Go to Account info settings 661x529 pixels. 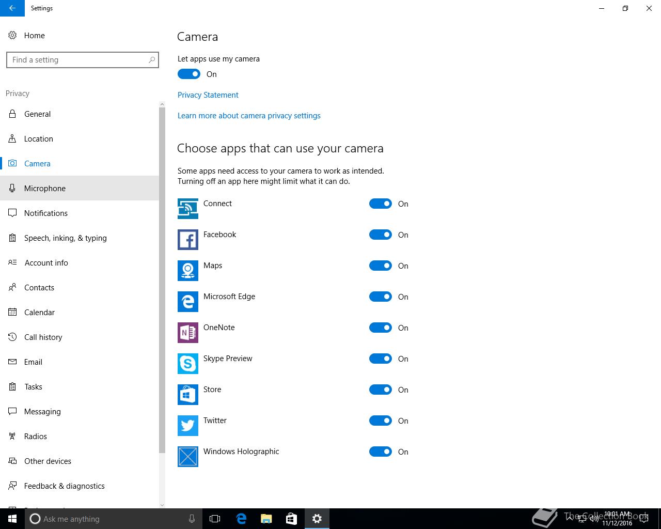click(80, 262)
